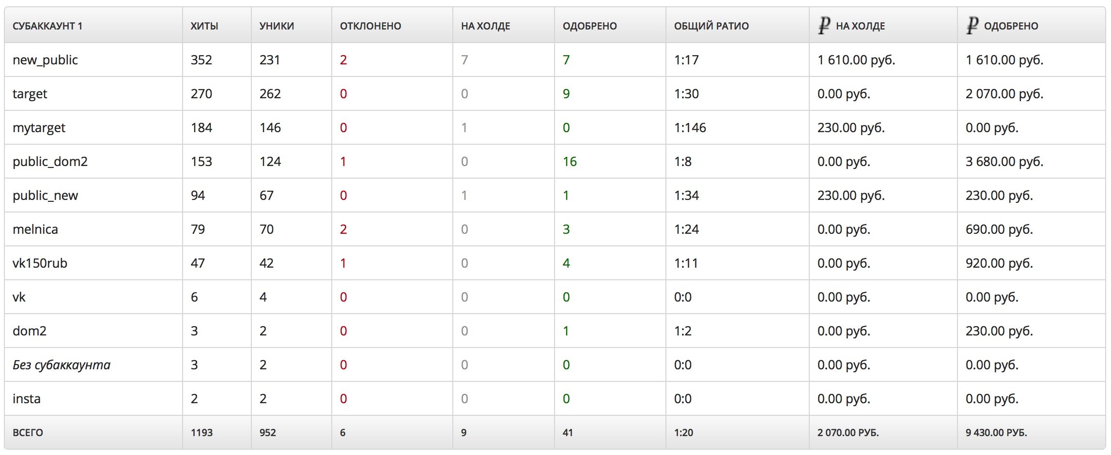Click the ruble icon beside ОДОБРЕНО header
The height and width of the screenshot is (455, 1111).
[x=972, y=25]
